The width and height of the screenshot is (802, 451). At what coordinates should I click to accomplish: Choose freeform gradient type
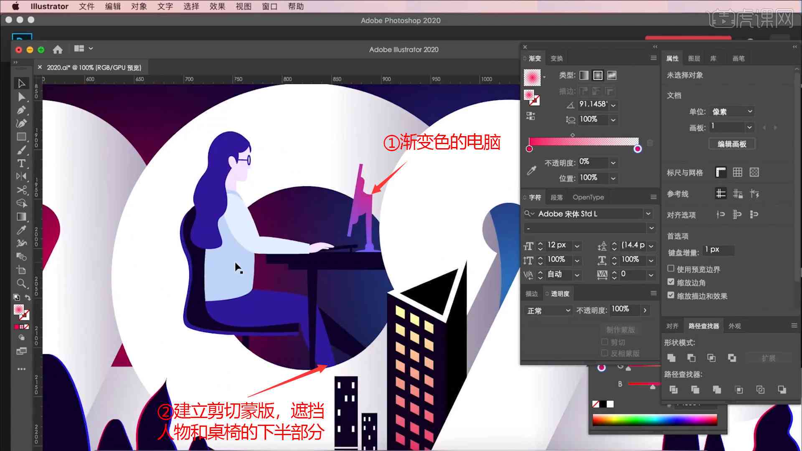pos(612,75)
